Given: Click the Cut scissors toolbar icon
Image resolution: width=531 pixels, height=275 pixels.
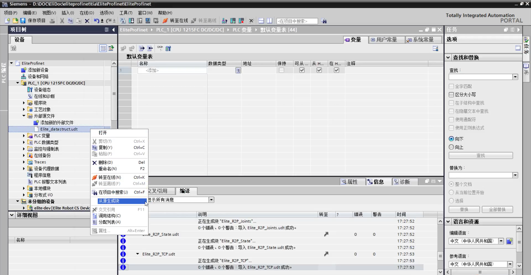Looking at the screenshot, I should coord(62,21).
